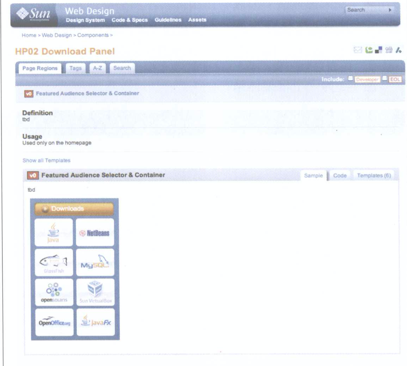The width and height of the screenshot is (407, 366).
Task: Switch to the Tags tab
Action: 75,68
